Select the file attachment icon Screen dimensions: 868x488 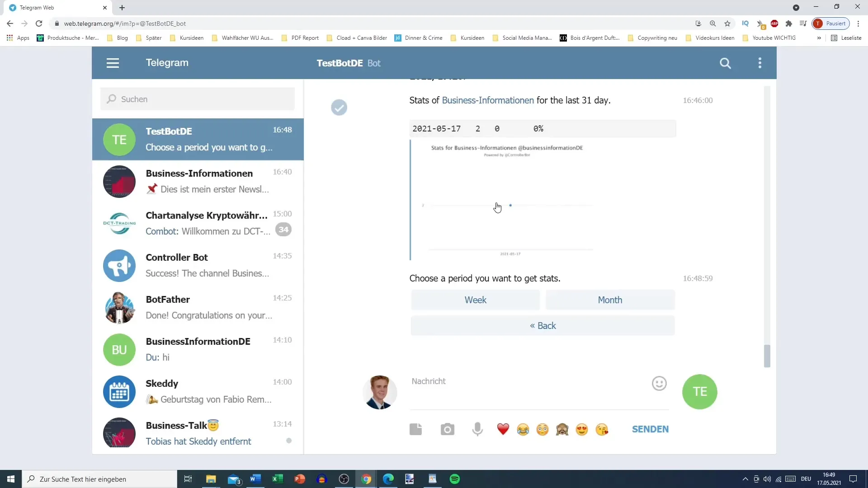click(417, 429)
